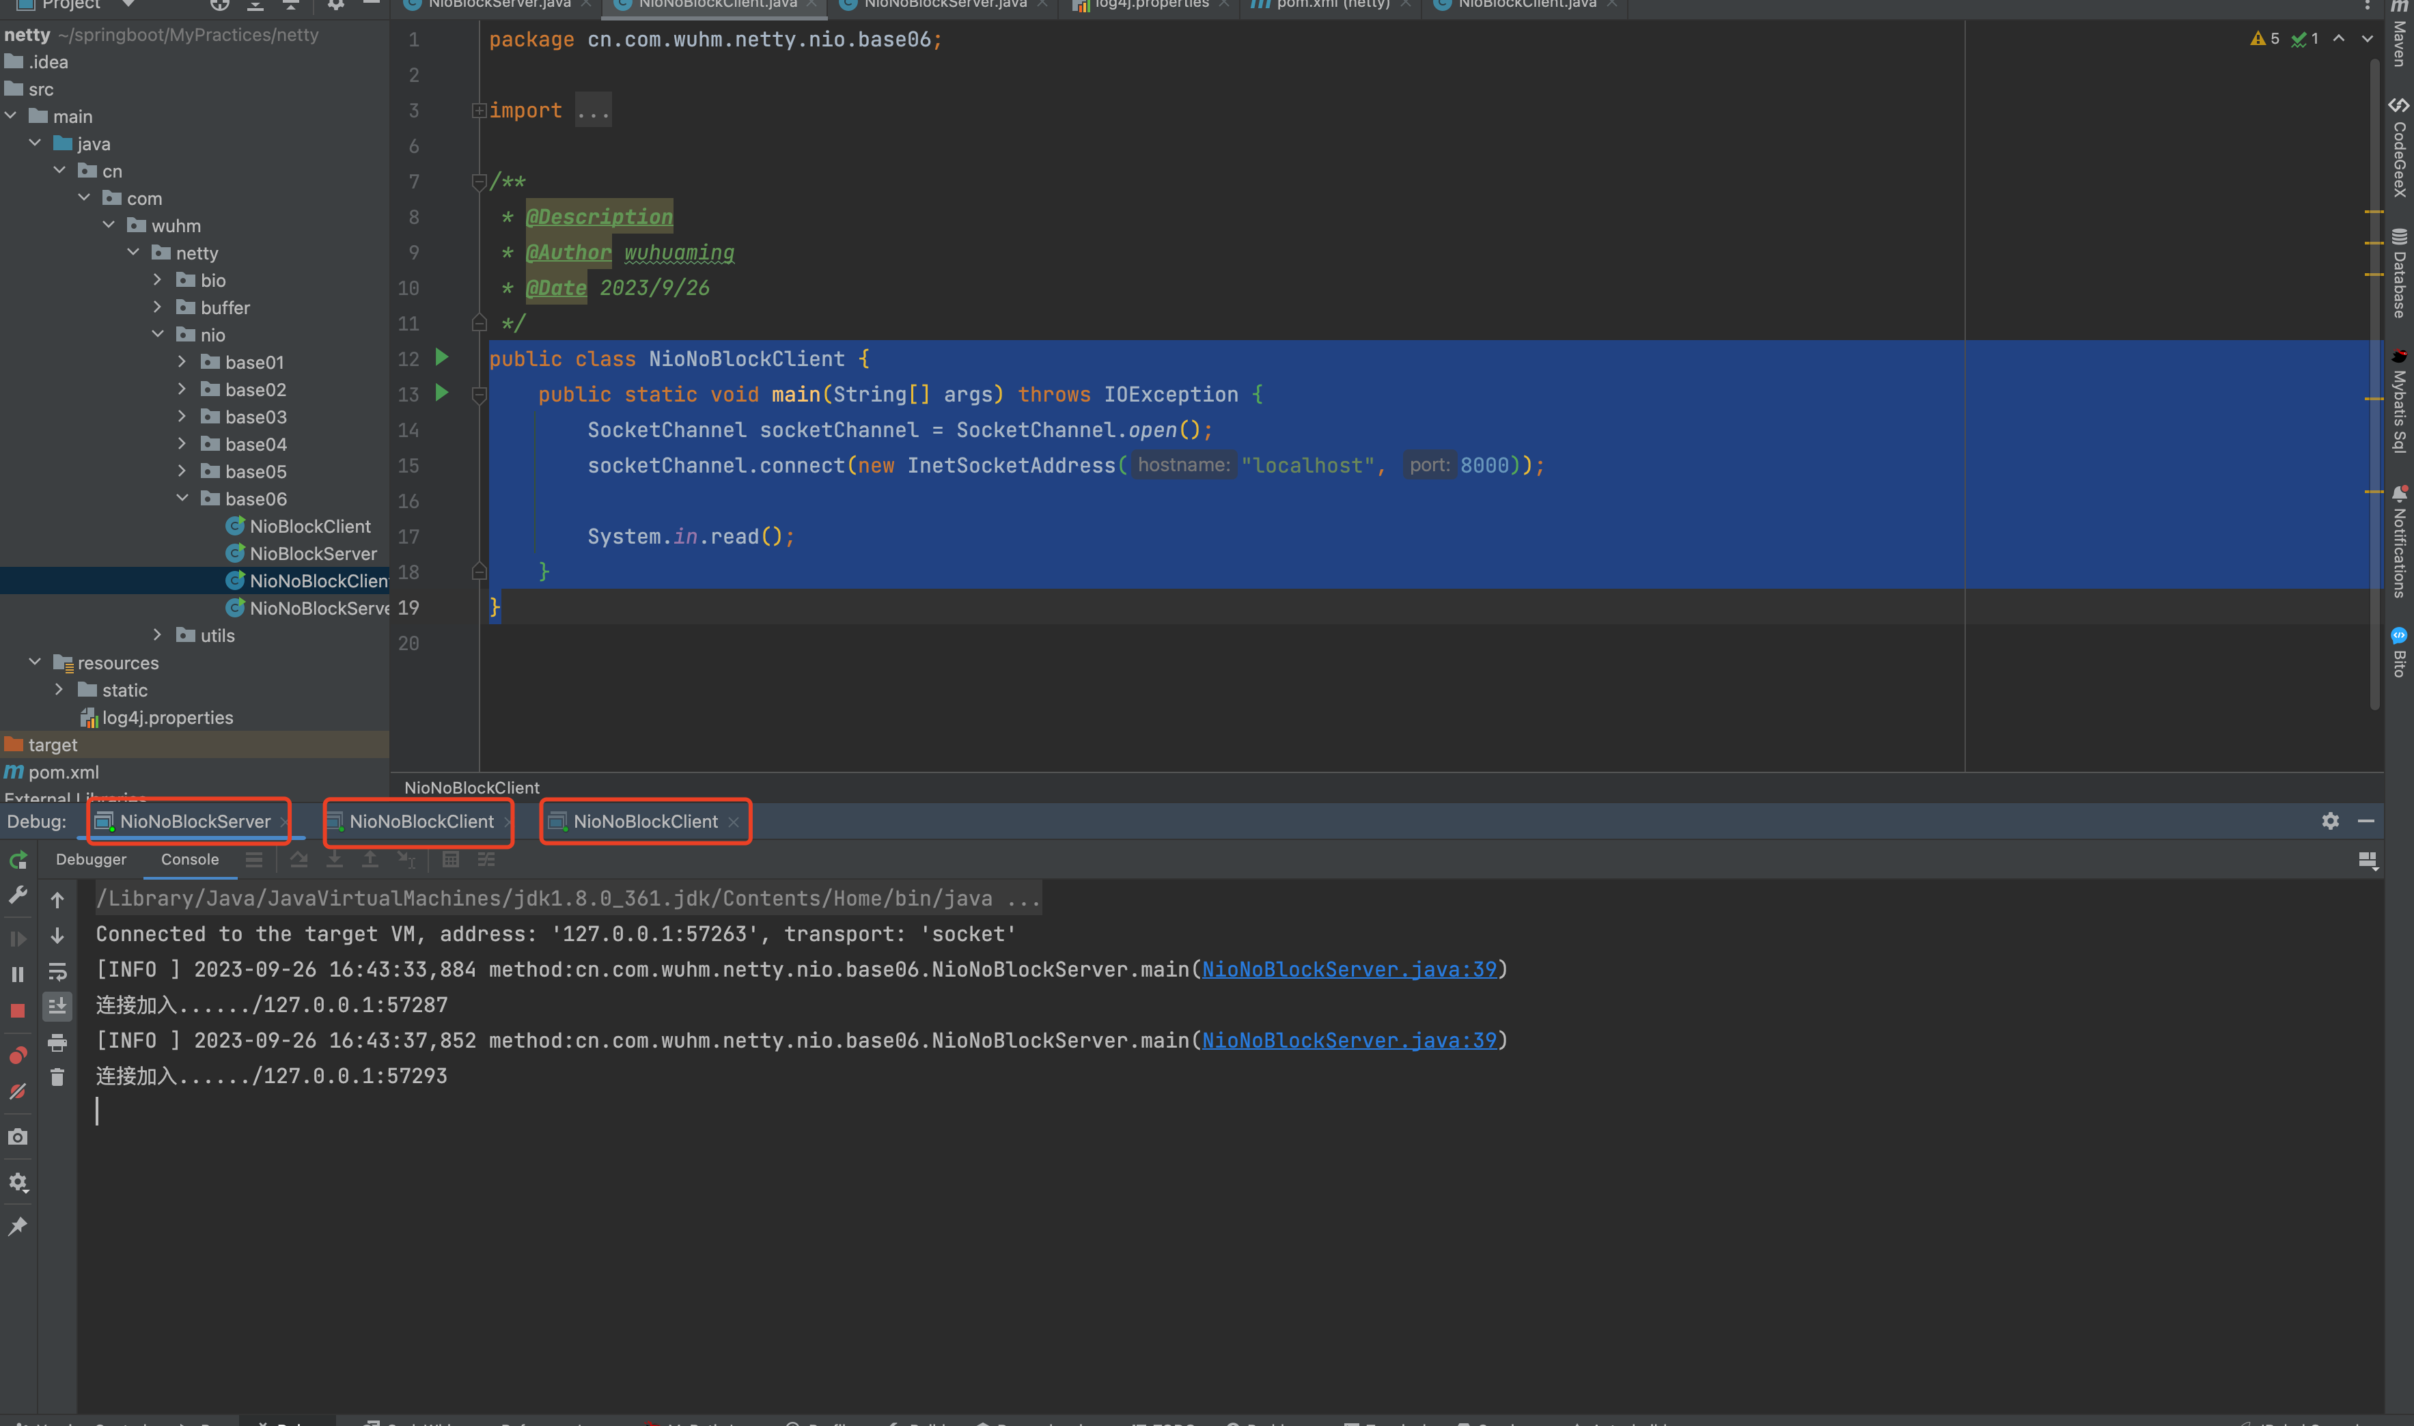The width and height of the screenshot is (2414, 1426).
Task: Collapse the main method body
Action: [479, 394]
